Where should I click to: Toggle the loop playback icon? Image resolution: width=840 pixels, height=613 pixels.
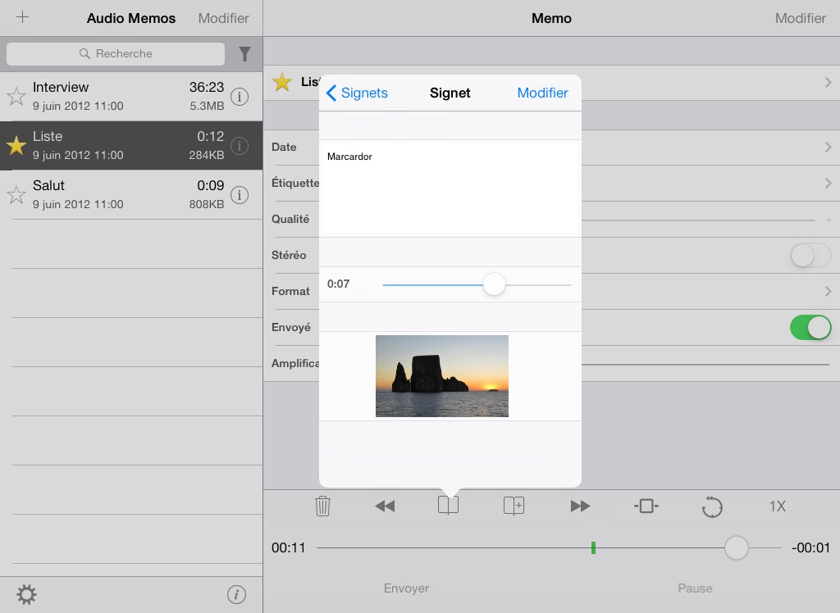click(x=712, y=506)
